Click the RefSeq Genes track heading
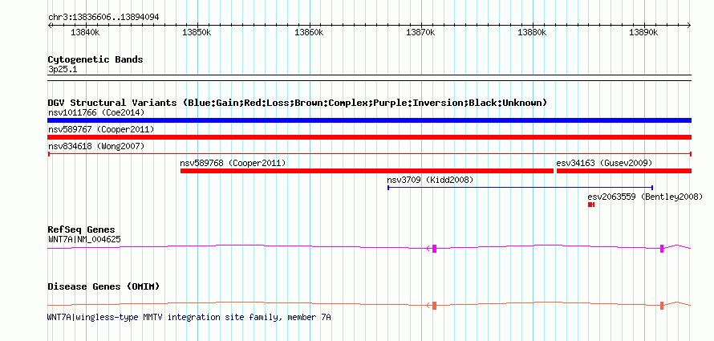714x341 pixels. (x=82, y=229)
